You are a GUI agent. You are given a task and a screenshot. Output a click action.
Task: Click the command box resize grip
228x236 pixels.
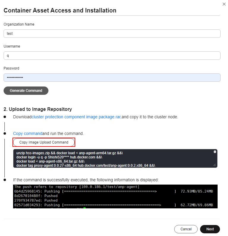pos(215,165)
